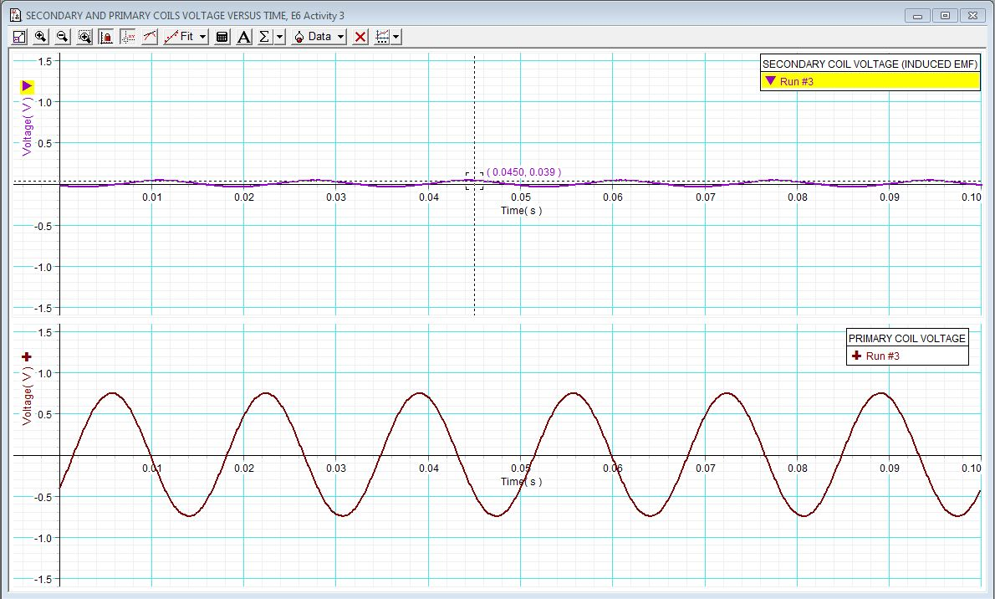
Task: Select Run #3 in primary coil legend
Action: tap(906, 356)
